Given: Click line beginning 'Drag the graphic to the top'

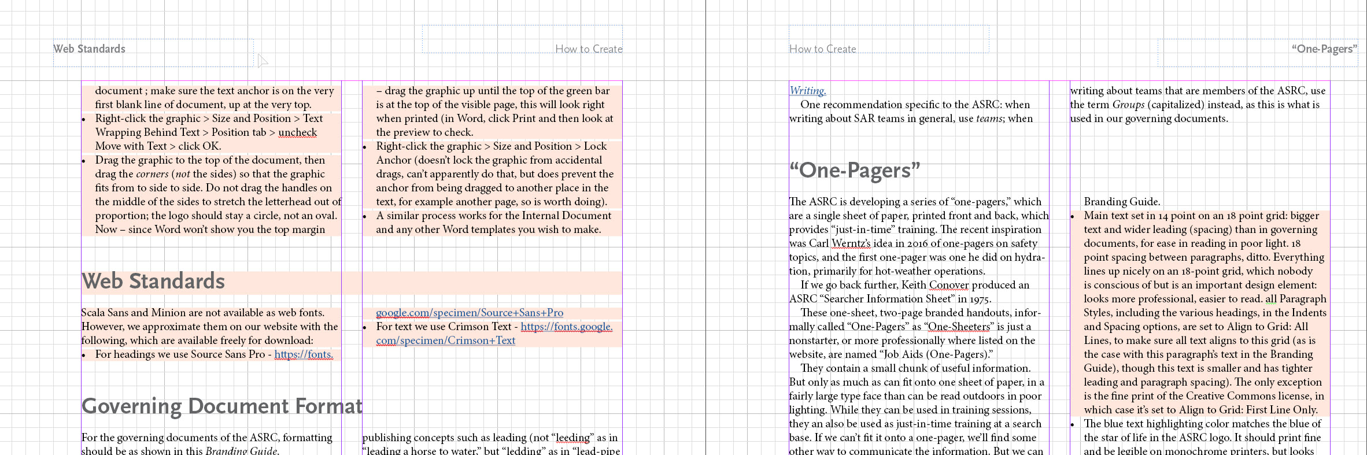Looking at the screenshot, I should (x=210, y=160).
